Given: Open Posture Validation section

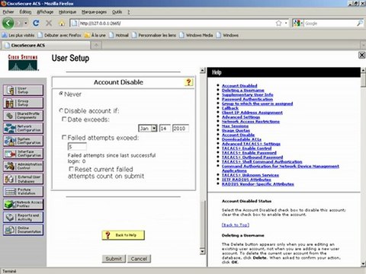Looking at the screenshot, I should pos(23,192).
